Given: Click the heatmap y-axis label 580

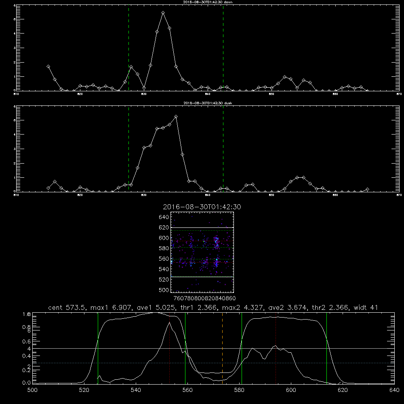Looking at the screenshot, I should tap(164, 248).
